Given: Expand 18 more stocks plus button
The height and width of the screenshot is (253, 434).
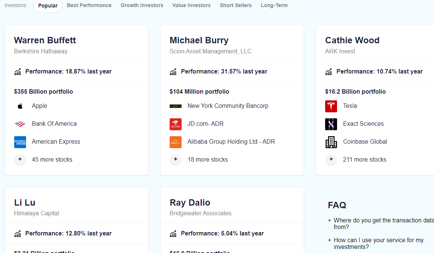Looking at the screenshot, I should [x=176, y=160].
